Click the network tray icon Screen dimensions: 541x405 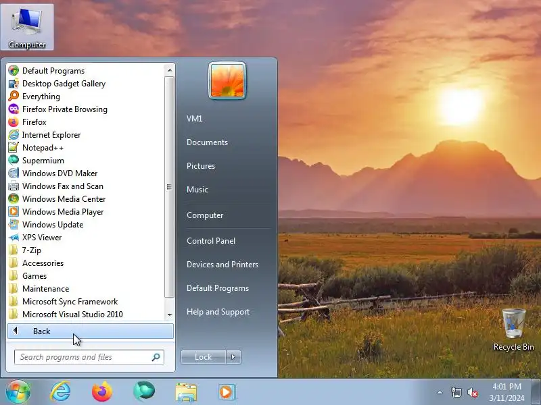456,392
